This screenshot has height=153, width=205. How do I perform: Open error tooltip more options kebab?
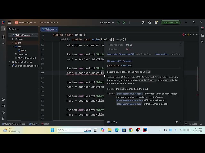181,45
